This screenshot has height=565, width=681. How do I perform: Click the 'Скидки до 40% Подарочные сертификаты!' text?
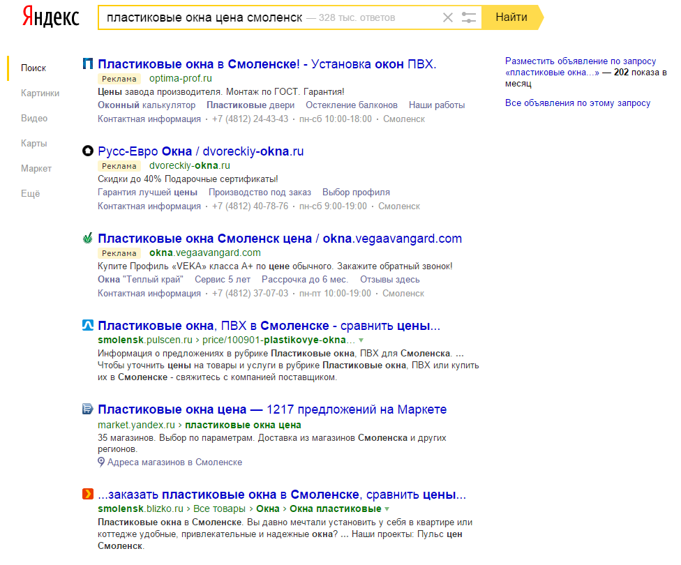(x=188, y=179)
